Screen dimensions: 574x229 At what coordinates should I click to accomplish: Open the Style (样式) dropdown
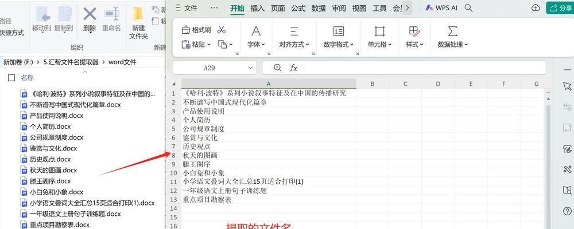[414, 45]
